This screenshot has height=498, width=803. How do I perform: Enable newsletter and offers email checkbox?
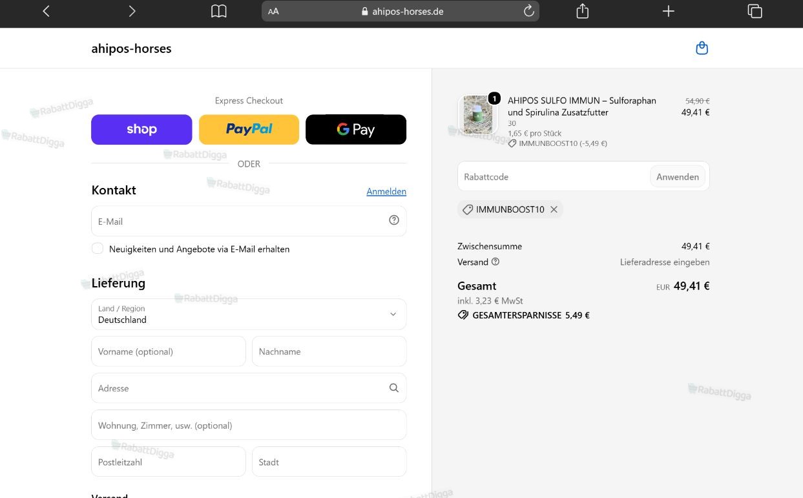click(x=98, y=248)
